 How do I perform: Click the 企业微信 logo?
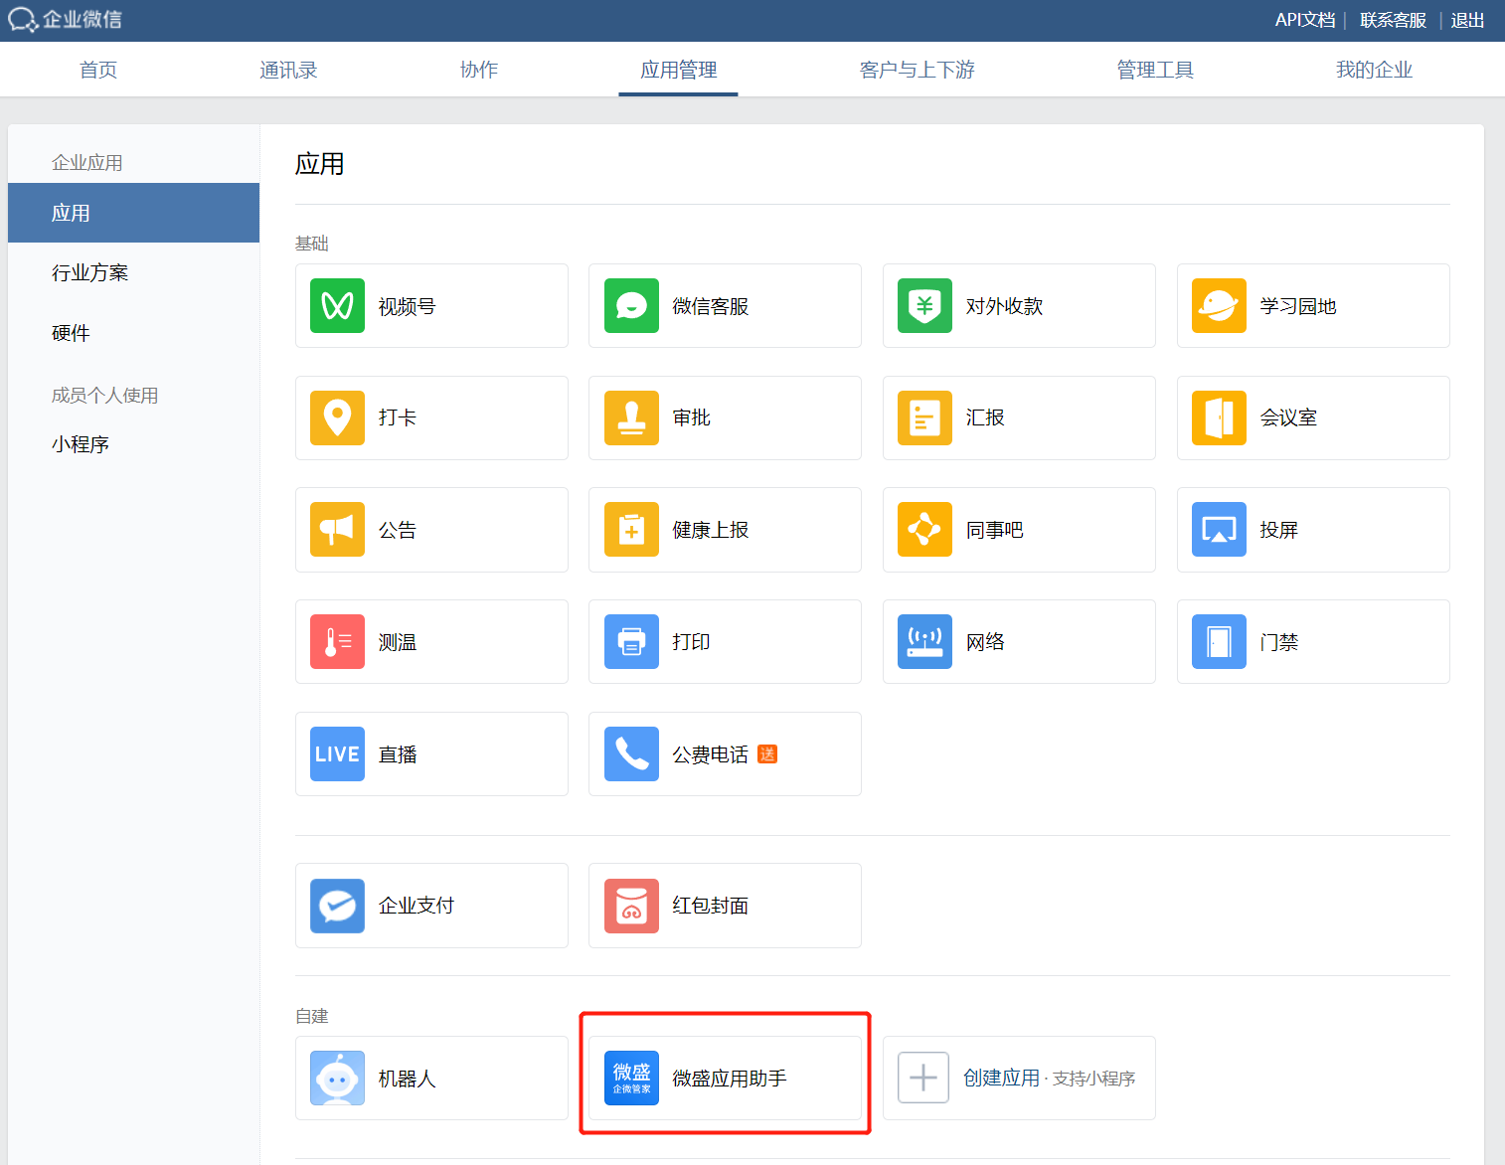pos(65,20)
